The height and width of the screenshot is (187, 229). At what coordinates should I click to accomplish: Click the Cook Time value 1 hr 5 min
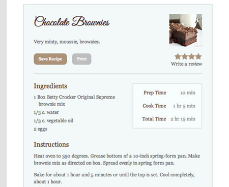[184, 106]
